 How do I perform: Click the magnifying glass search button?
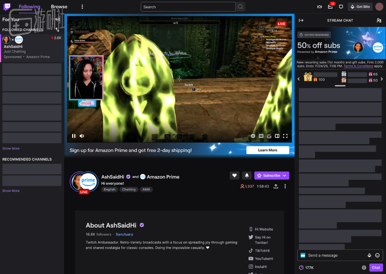[240, 7]
